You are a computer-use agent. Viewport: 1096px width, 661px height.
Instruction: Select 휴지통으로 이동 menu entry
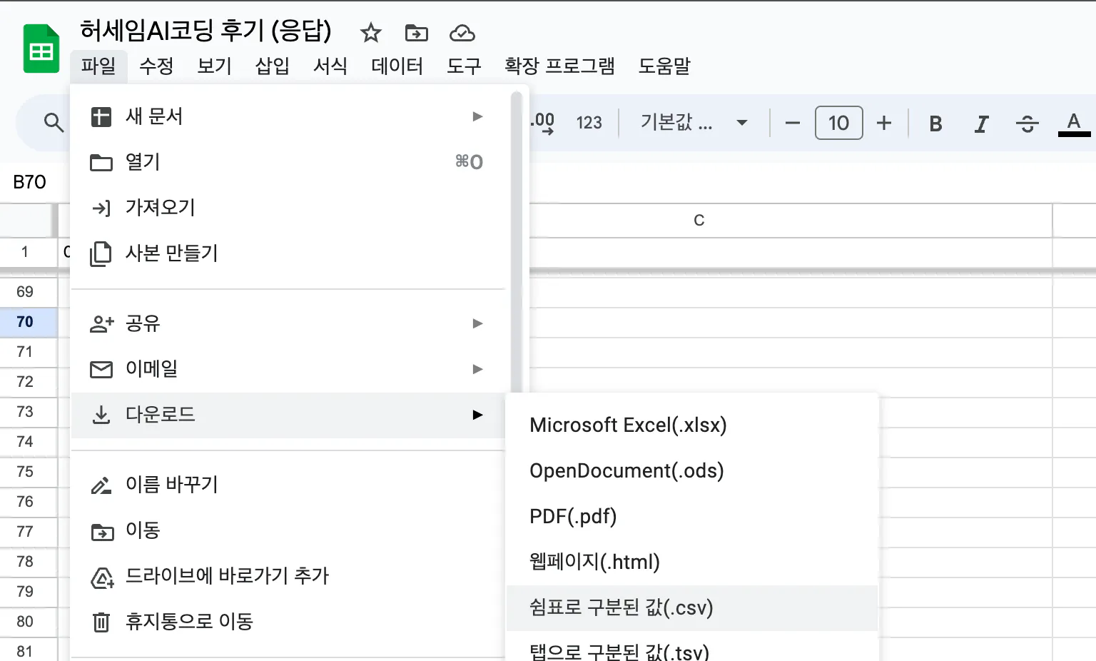(288, 622)
